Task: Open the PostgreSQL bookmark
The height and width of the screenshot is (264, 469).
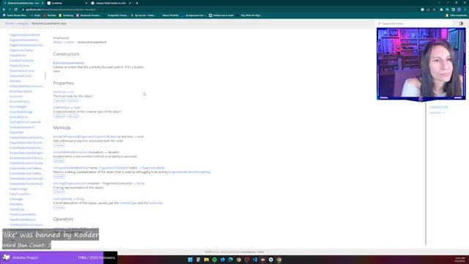Action: point(117,15)
